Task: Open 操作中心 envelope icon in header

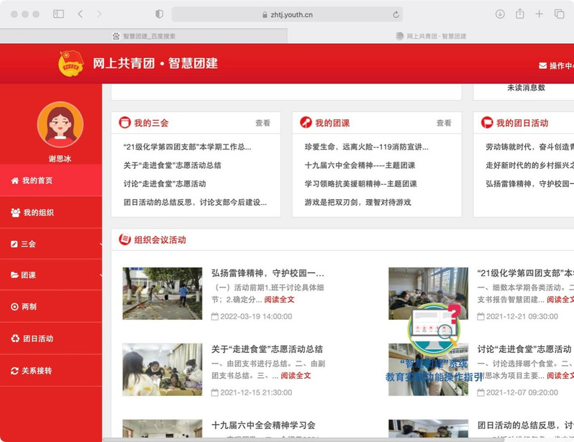Action: (542, 66)
